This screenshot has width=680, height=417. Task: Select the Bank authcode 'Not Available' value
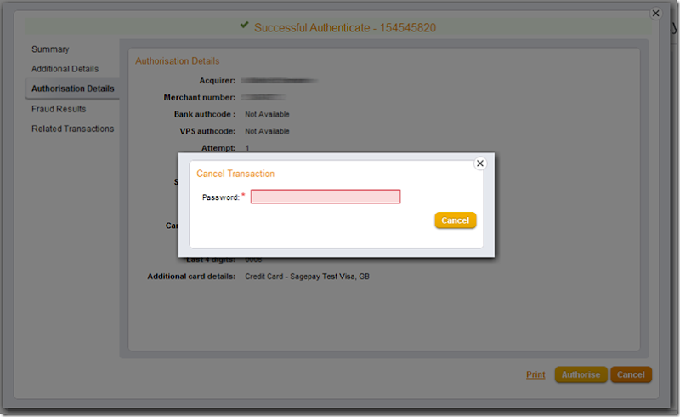pyautogui.click(x=267, y=114)
